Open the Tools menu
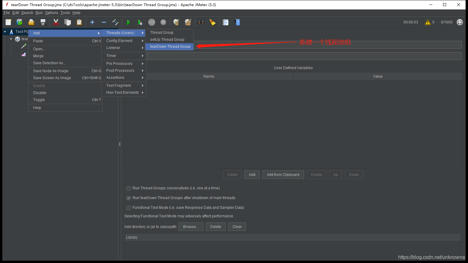This screenshot has width=468, height=263. [x=65, y=13]
